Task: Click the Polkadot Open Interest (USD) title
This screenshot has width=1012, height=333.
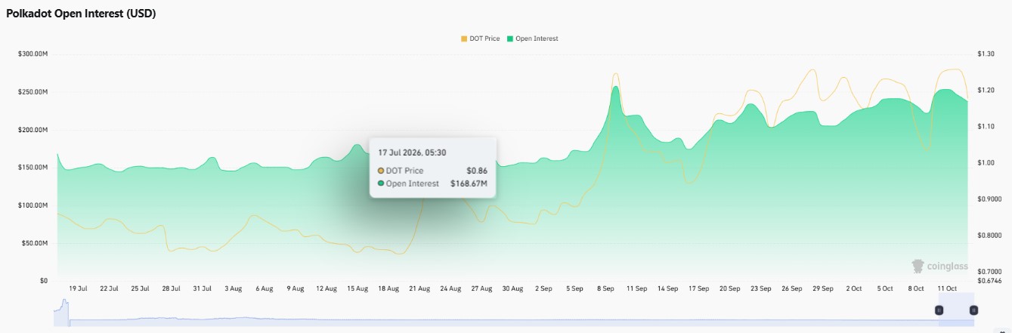Action: (x=81, y=14)
